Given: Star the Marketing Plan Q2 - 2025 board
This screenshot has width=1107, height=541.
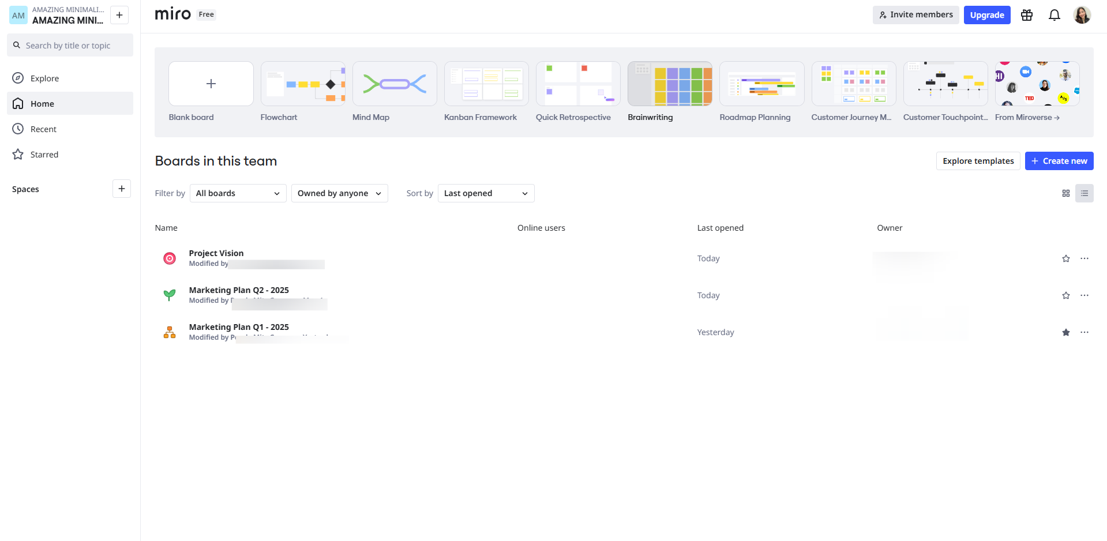Looking at the screenshot, I should coord(1065,295).
